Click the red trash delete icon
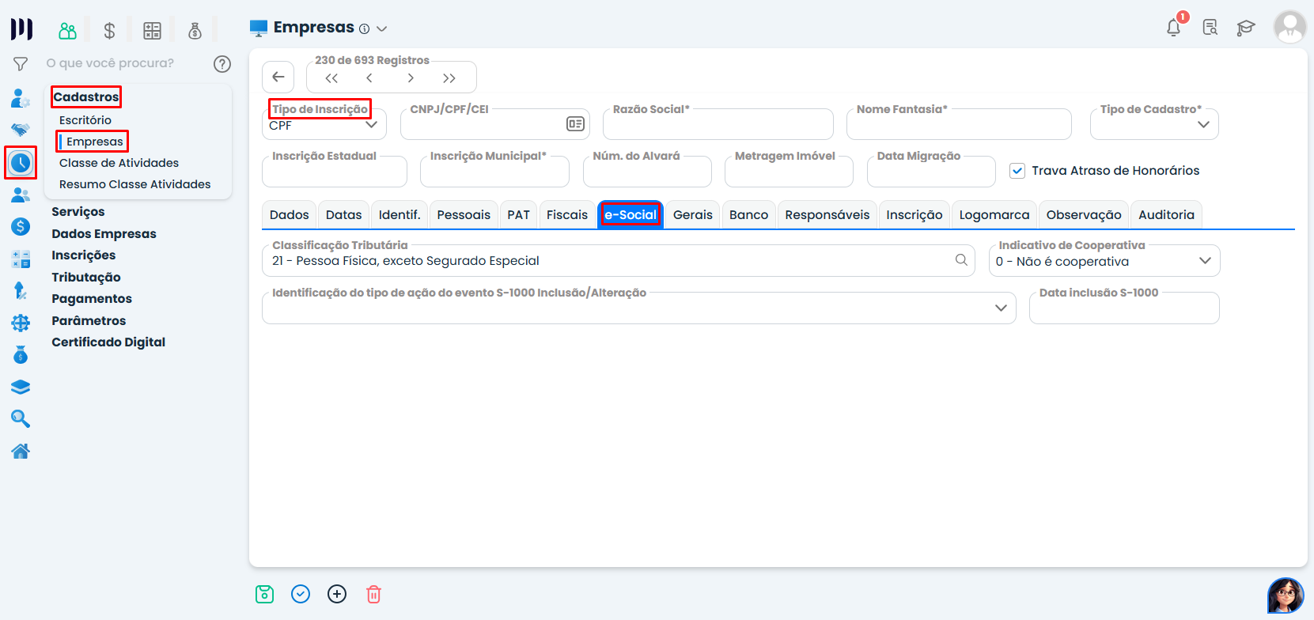 click(x=373, y=594)
